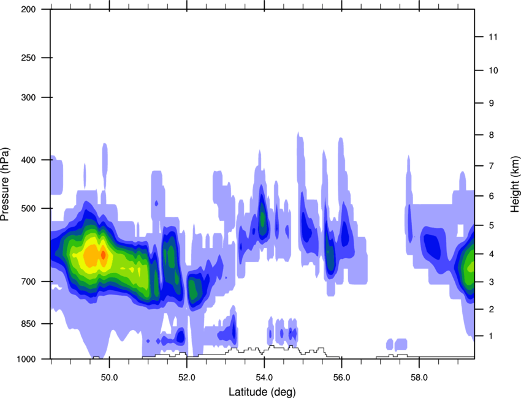
Task: Pick the 11 km height label
Action: coord(493,37)
